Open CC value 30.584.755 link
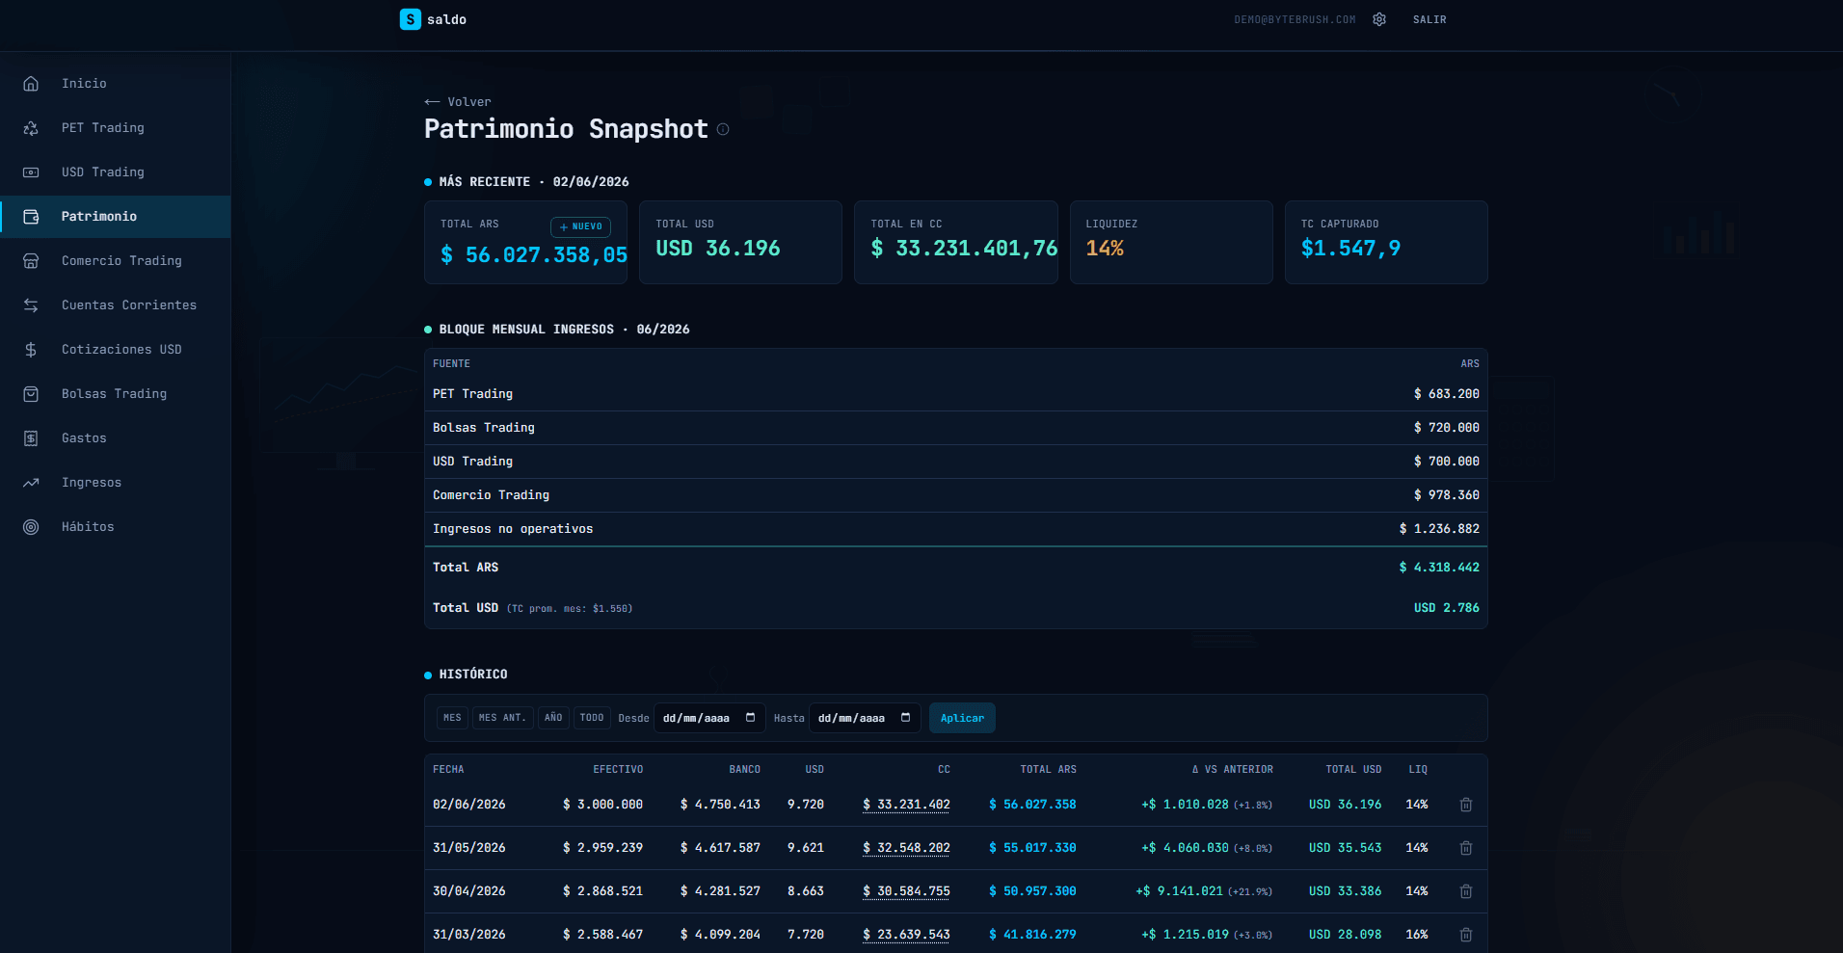This screenshot has height=953, width=1843. pyautogui.click(x=906, y=891)
